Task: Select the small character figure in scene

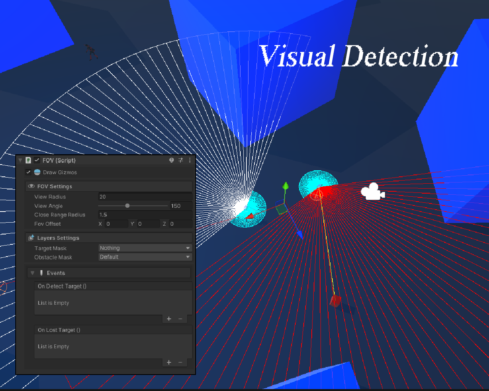Action: tap(91, 52)
